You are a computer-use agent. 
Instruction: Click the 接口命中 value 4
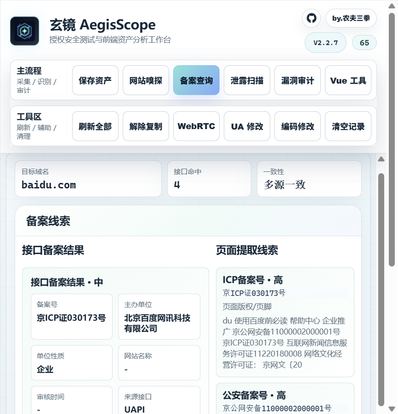click(177, 185)
